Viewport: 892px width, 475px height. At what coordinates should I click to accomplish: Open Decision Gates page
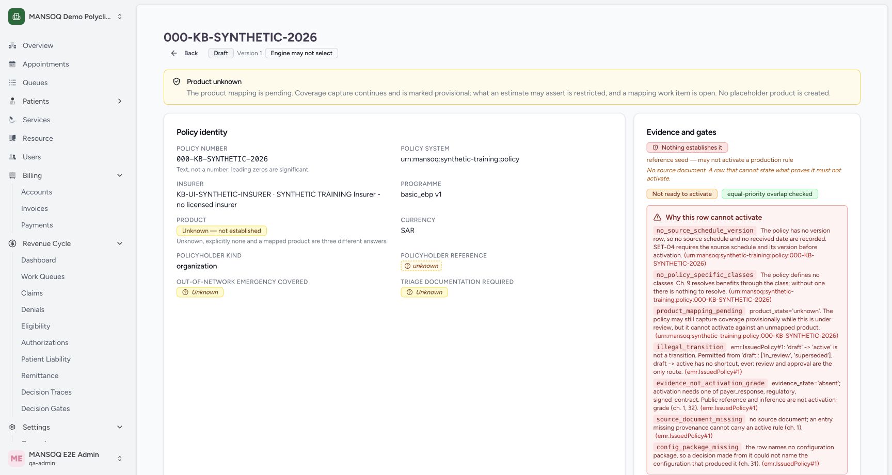point(45,408)
